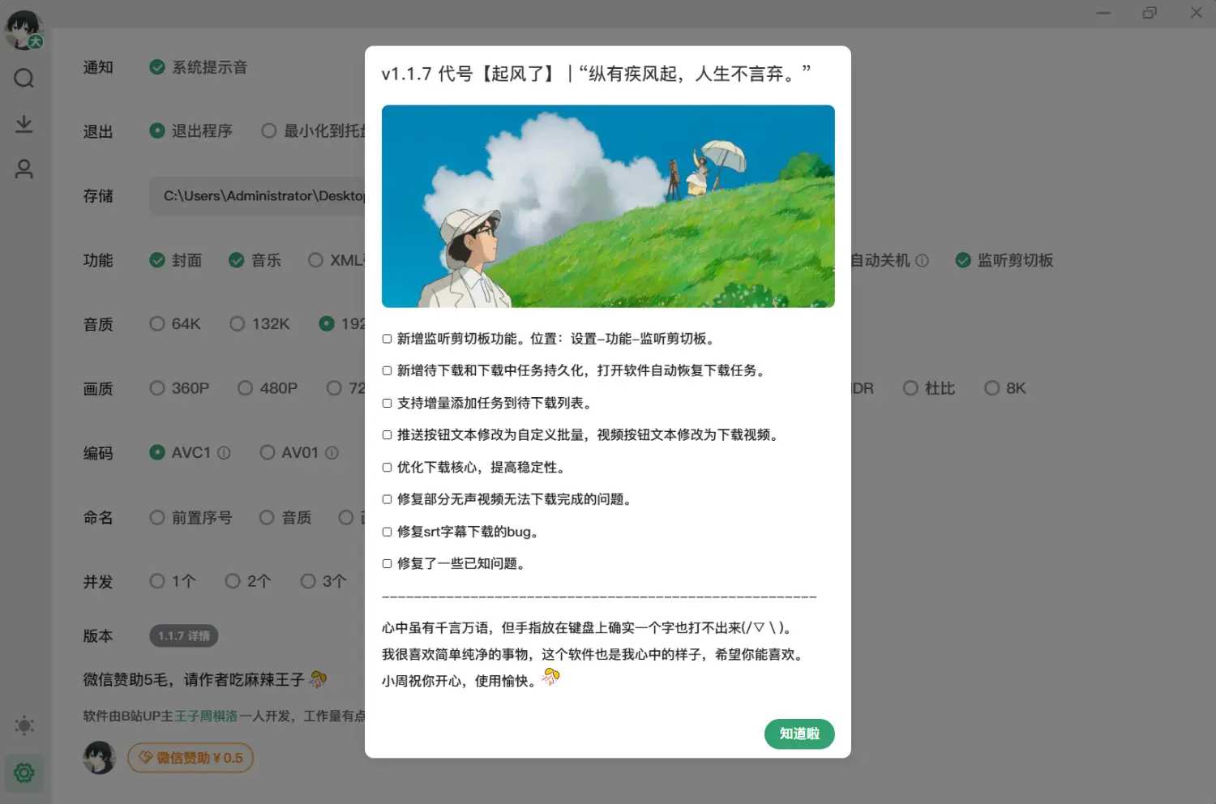The width and height of the screenshot is (1216, 804).
Task: Select 360P video quality
Action: point(179,388)
